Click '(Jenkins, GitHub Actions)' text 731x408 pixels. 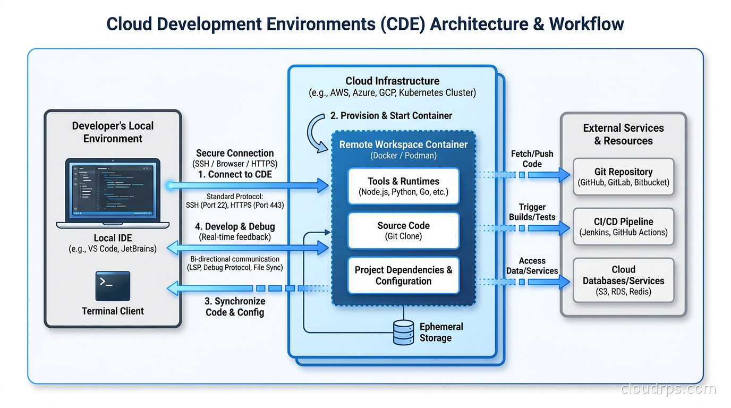(x=623, y=232)
